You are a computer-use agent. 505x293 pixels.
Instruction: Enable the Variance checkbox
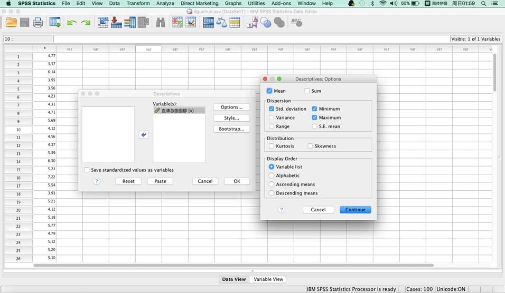(272, 118)
